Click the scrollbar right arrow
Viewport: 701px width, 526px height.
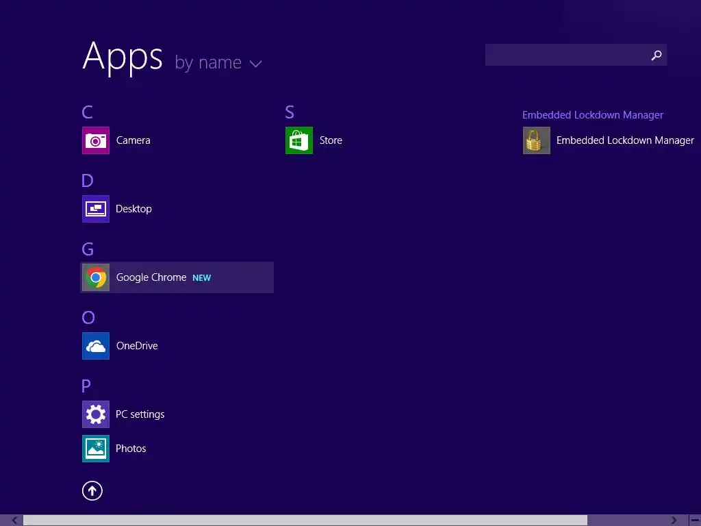(674, 521)
